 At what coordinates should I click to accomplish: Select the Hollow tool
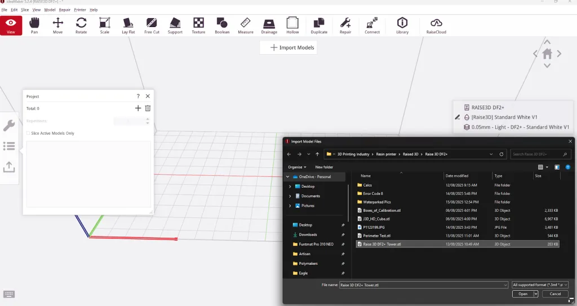pos(292,25)
